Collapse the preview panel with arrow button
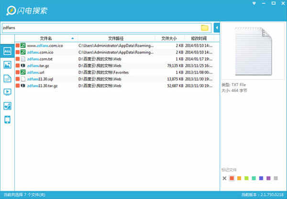This screenshot has height=199, width=287. tap(217, 28)
